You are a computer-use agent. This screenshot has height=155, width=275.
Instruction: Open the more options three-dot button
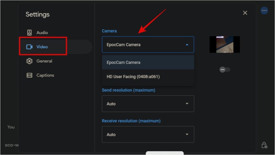[x=264, y=10]
